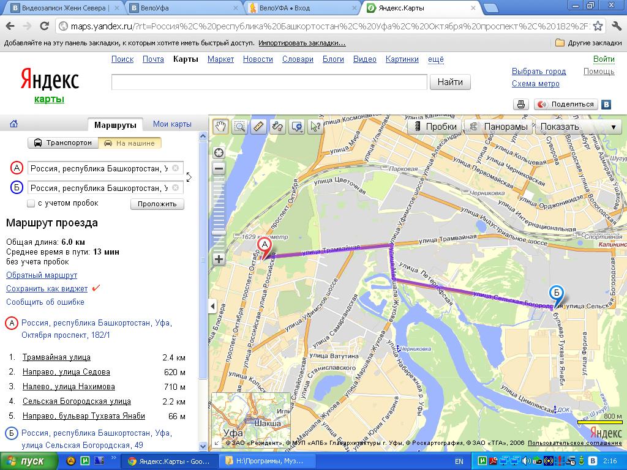The width and height of the screenshot is (627, 470).
Task: Switch to ВелоУфа browser tab
Action: pos(185,8)
